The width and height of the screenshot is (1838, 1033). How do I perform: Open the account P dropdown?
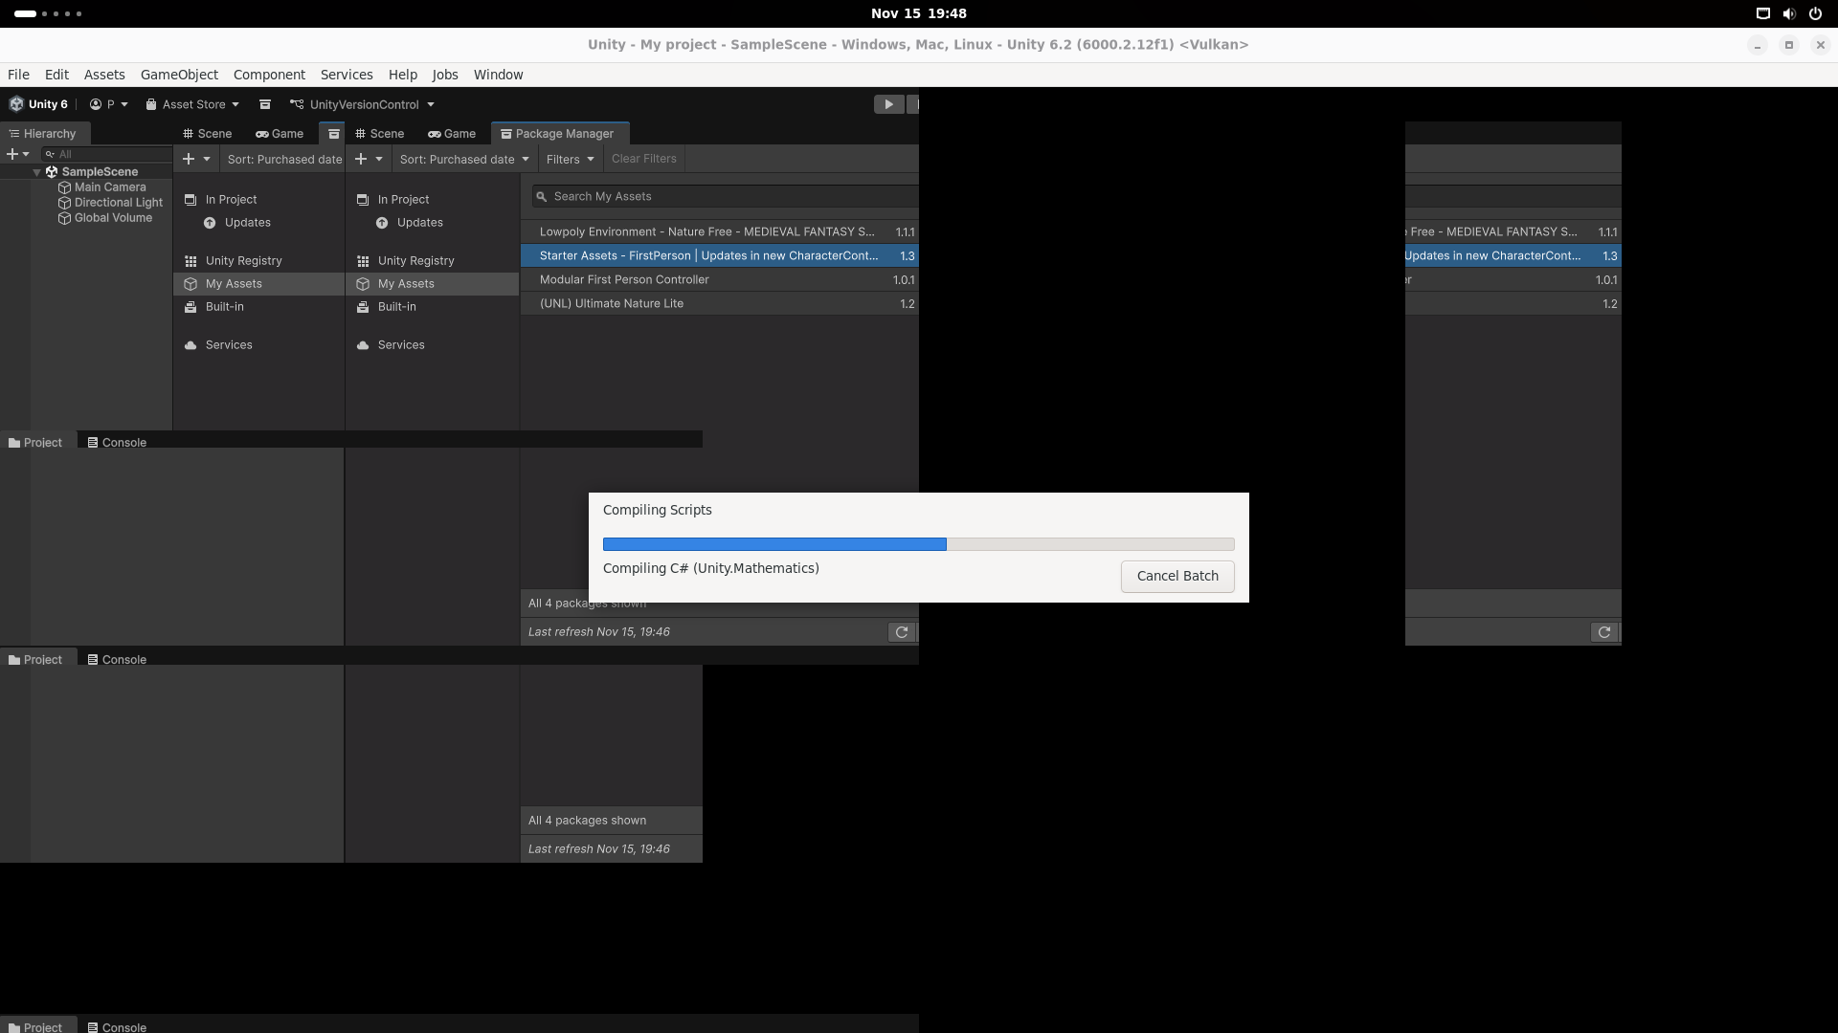click(109, 104)
